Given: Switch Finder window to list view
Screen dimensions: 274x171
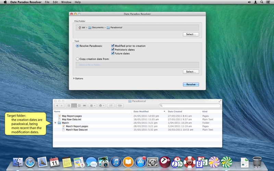Looking at the screenshot, I should click(x=74, y=106).
